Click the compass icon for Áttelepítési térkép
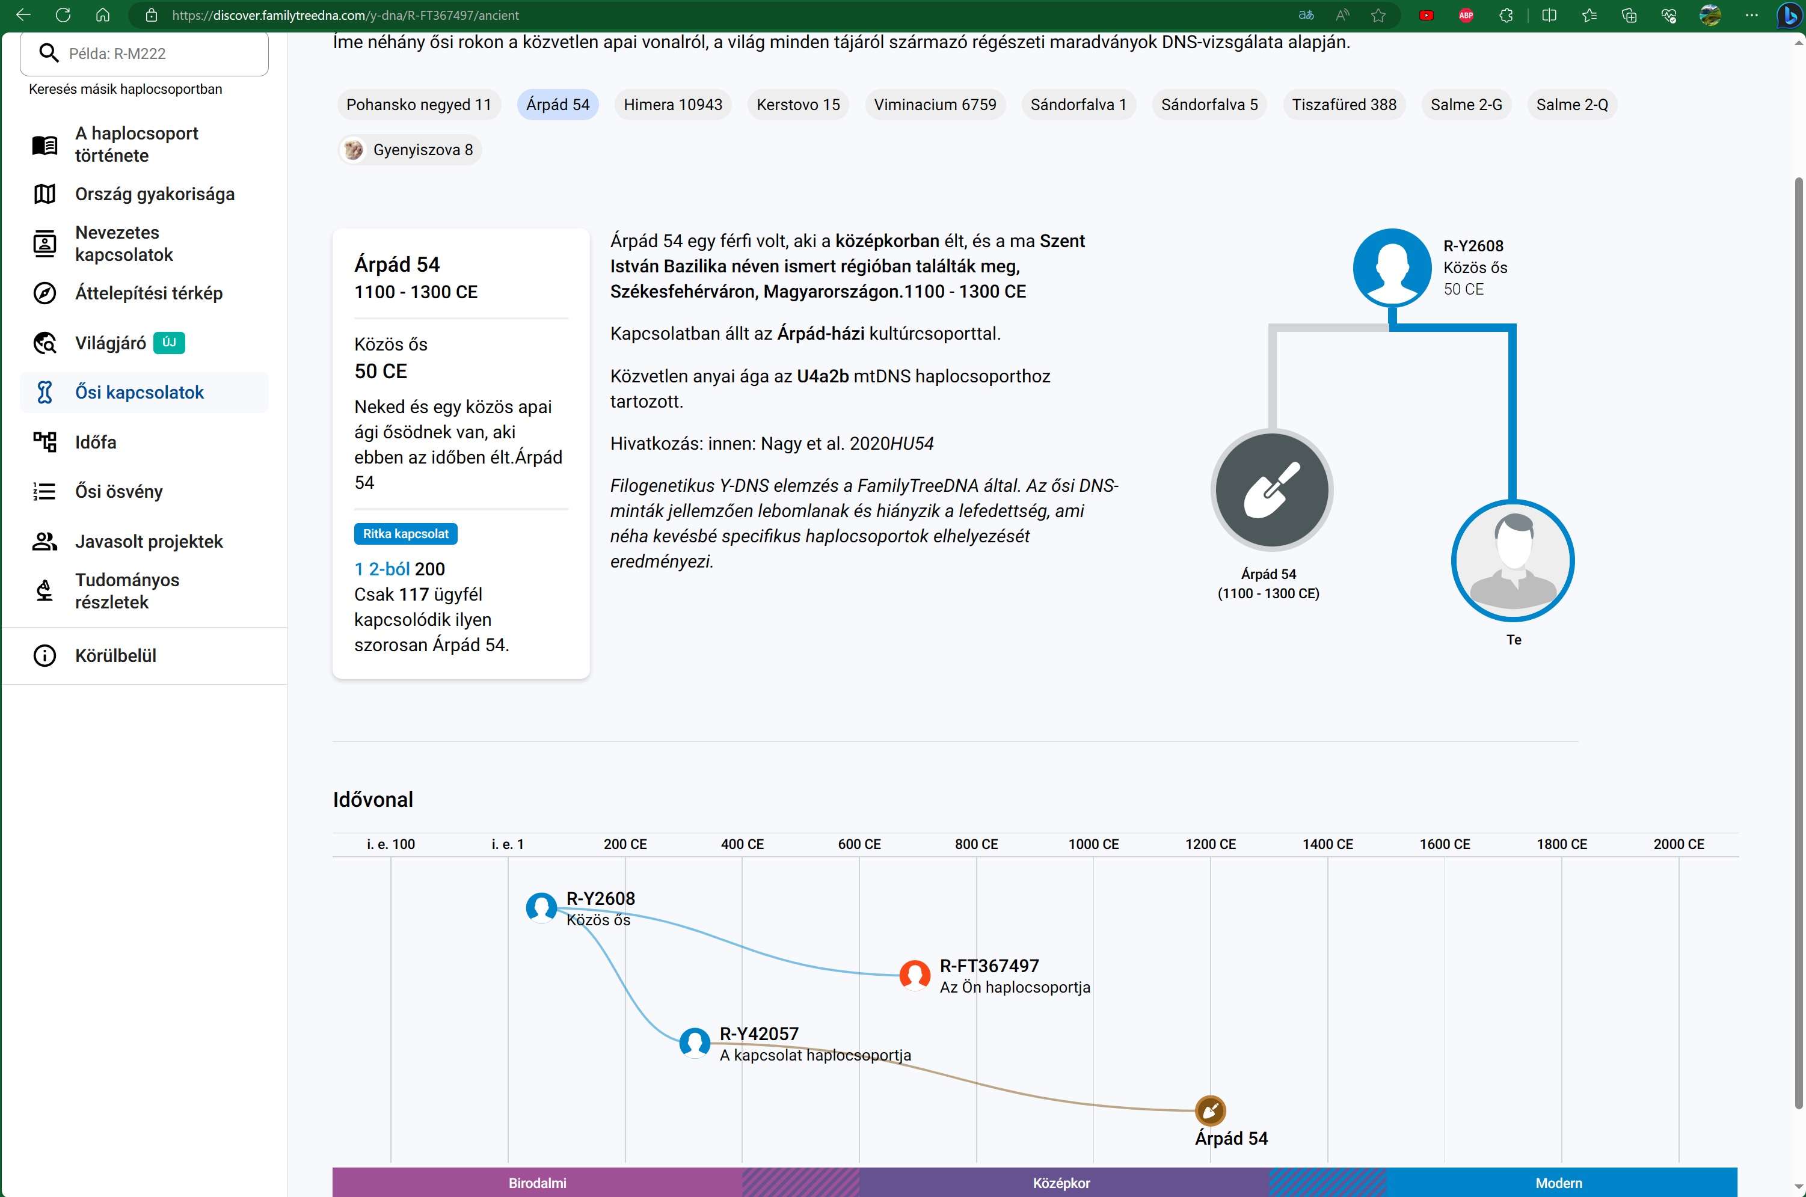The height and width of the screenshot is (1197, 1806). [x=45, y=293]
